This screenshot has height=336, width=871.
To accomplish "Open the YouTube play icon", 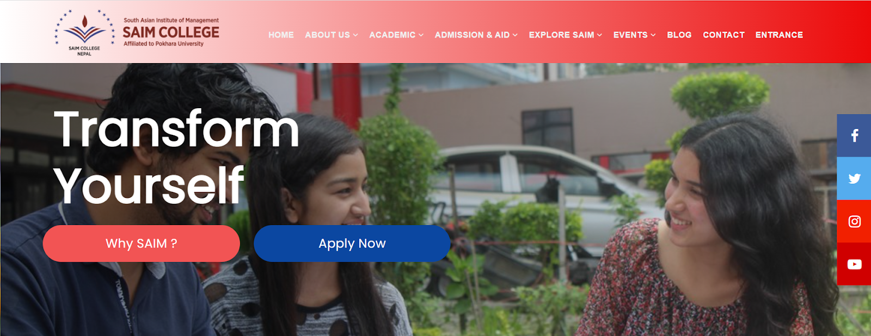I will pyautogui.click(x=854, y=264).
